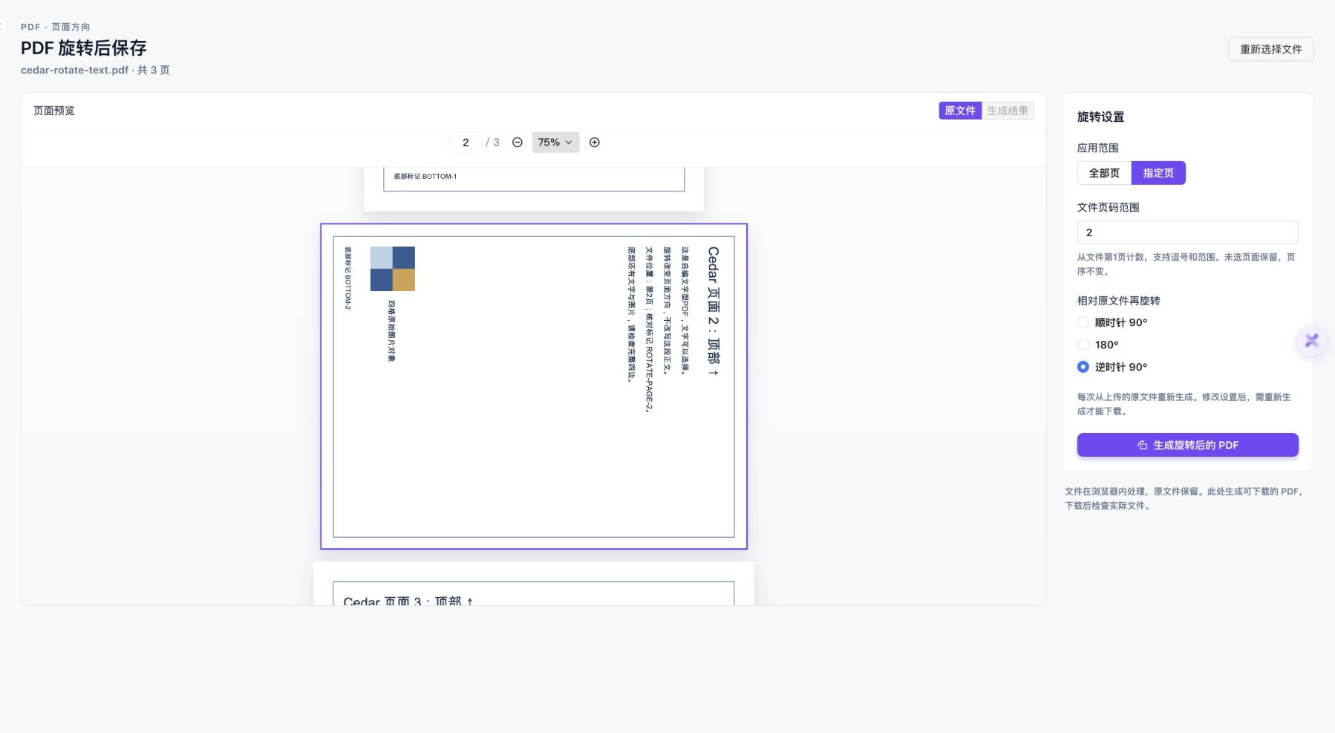
Task: Click the 旋转设置 heading
Action: pyautogui.click(x=1100, y=117)
